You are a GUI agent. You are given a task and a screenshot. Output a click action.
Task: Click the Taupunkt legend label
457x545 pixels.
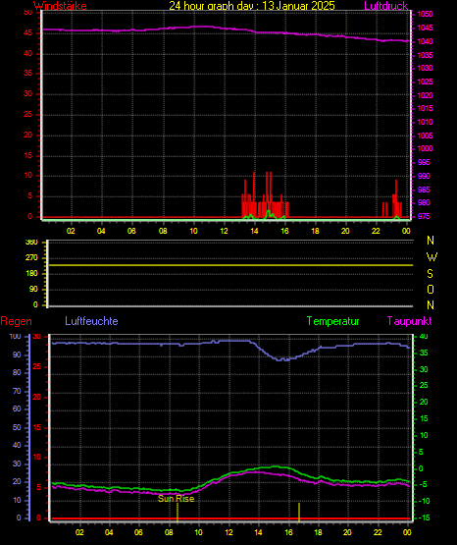(410, 321)
